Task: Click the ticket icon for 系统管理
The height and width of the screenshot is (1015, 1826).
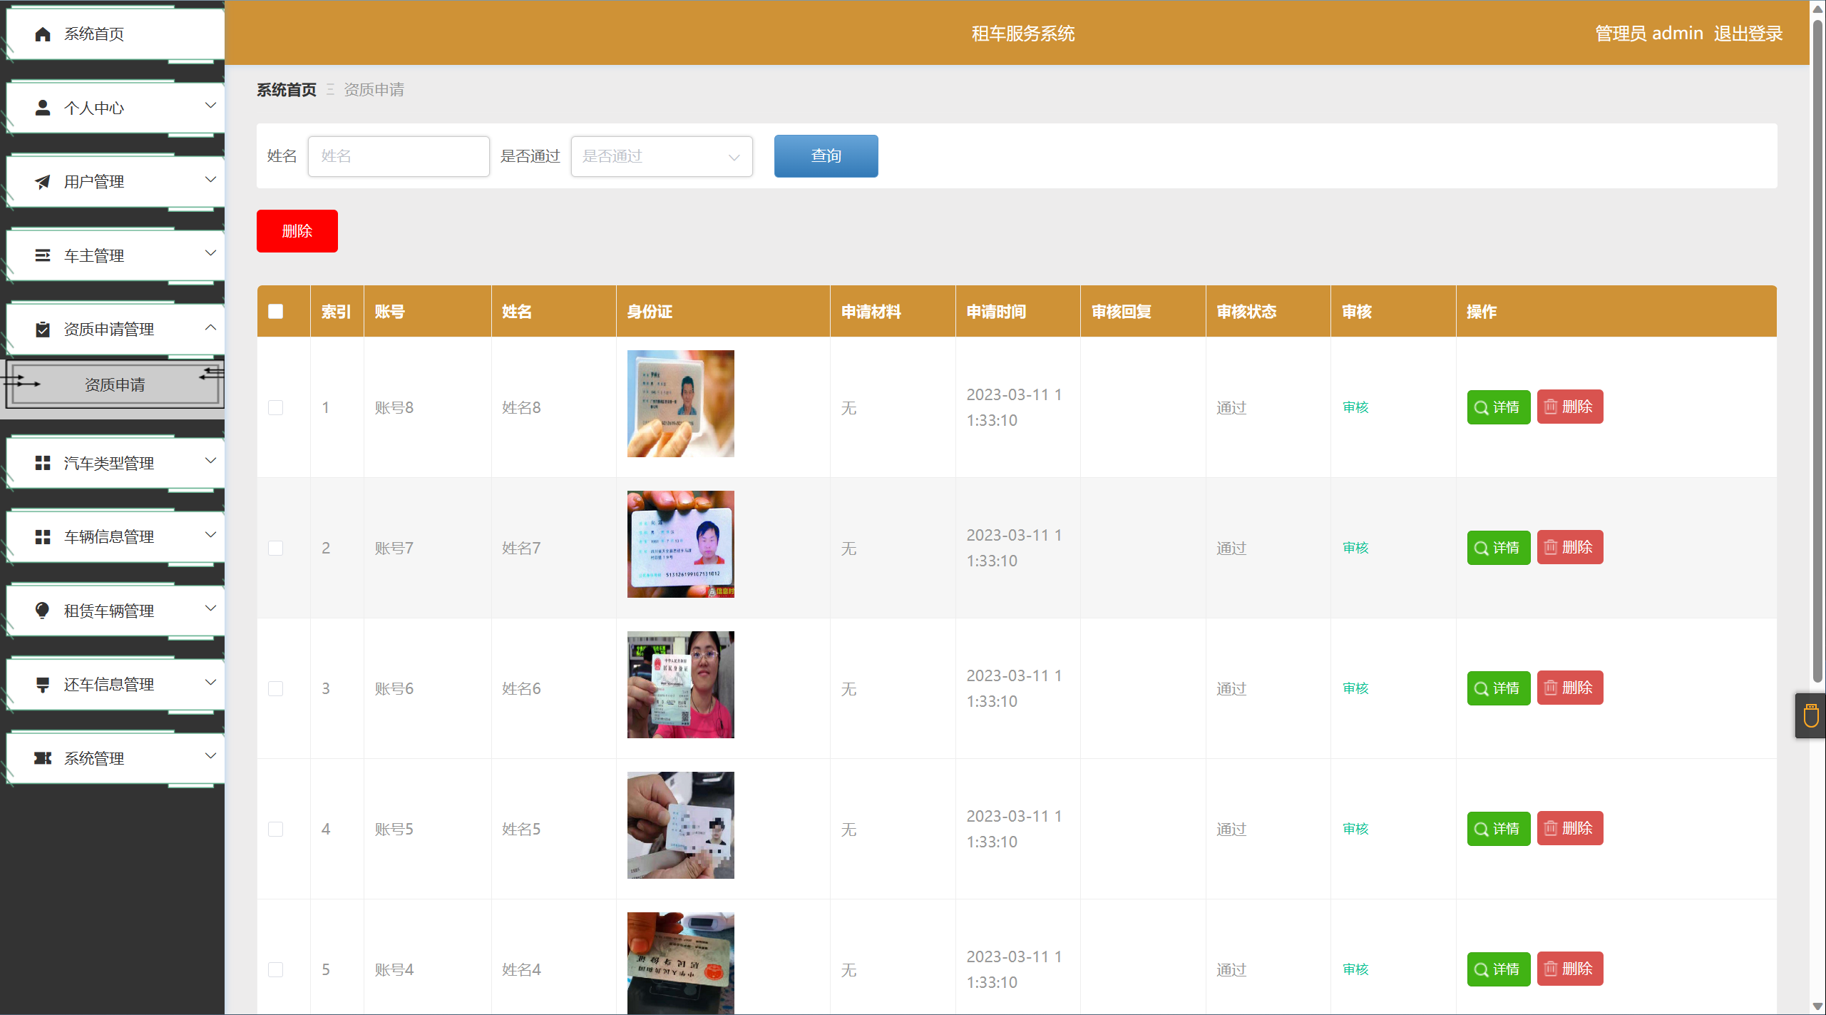Action: [43, 758]
